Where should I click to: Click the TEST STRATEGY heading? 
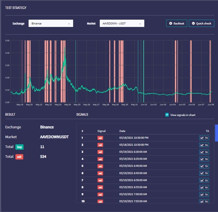click(16, 8)
